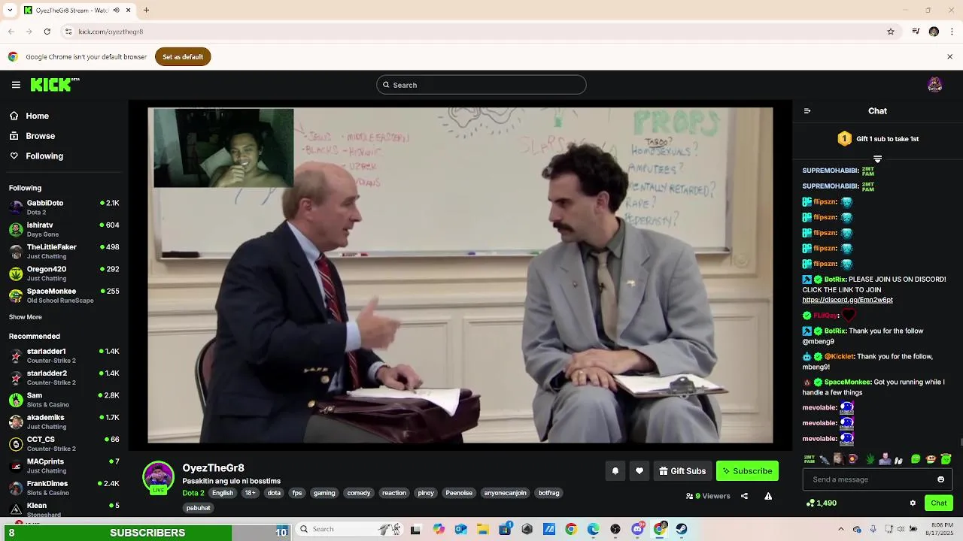Click the report warning triangle icon
Viewport: 963px width, 541px height.
click(x=768, y=496)
